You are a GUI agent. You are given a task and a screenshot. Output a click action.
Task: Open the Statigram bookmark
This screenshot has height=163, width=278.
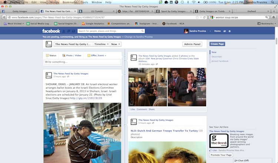146,24
